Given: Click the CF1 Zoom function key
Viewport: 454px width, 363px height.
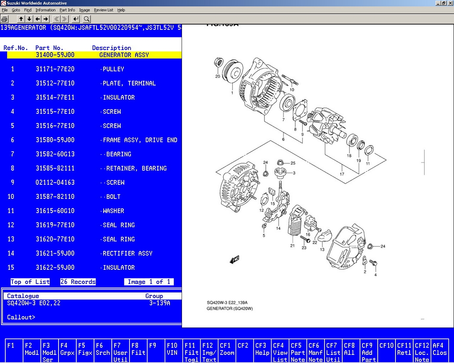Looking at the screenshot, I should point(227,351).
